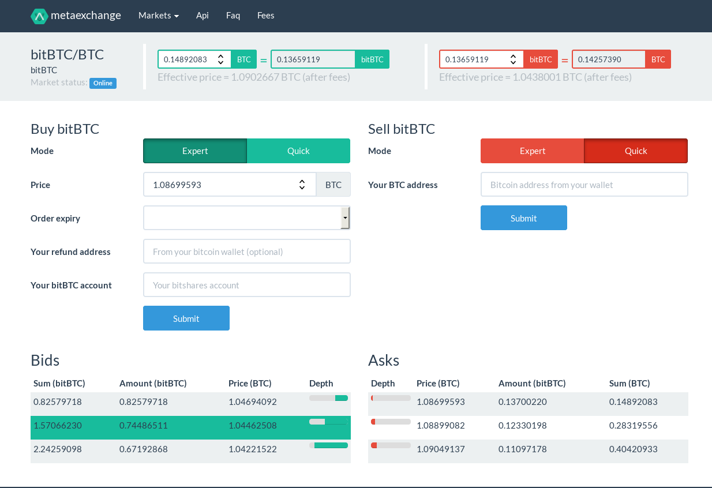
Task: Click the Online market status badge
Action: click(x=103, y=83)
